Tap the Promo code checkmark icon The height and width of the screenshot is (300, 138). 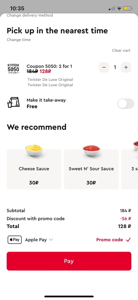pyautogui.click(x=129, y=240)
